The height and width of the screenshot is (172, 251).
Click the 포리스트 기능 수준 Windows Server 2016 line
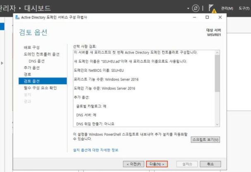tap(106, 79)
